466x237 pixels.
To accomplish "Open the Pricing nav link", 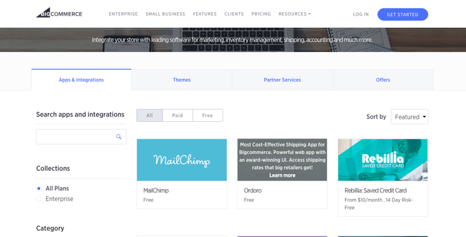I will pos(261,14).
